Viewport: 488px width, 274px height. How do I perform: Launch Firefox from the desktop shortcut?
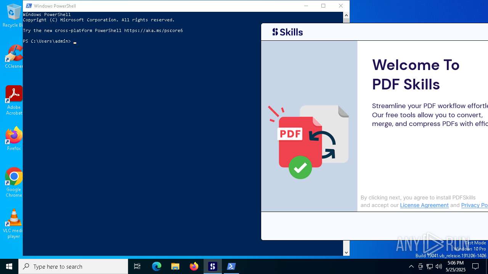pos(14,139)
